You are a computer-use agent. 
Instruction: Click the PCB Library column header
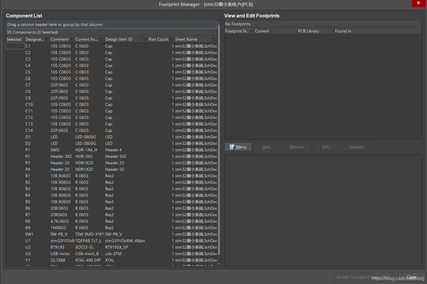coord(315,31)
